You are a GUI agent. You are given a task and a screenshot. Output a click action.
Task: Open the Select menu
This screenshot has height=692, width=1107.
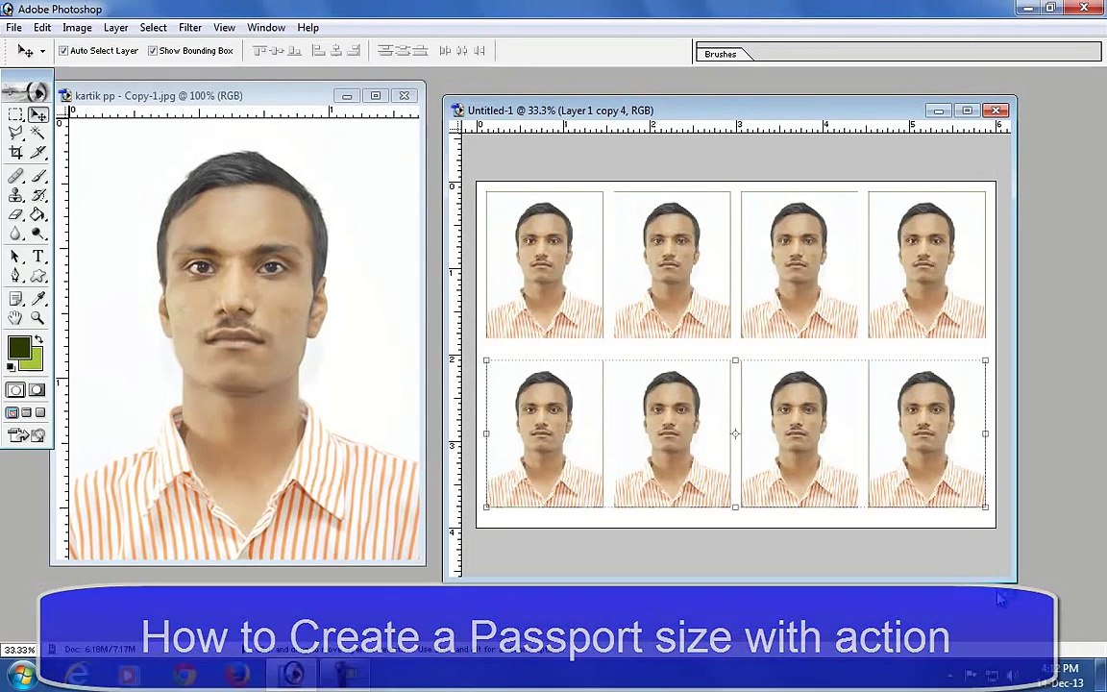click(153, 28)
